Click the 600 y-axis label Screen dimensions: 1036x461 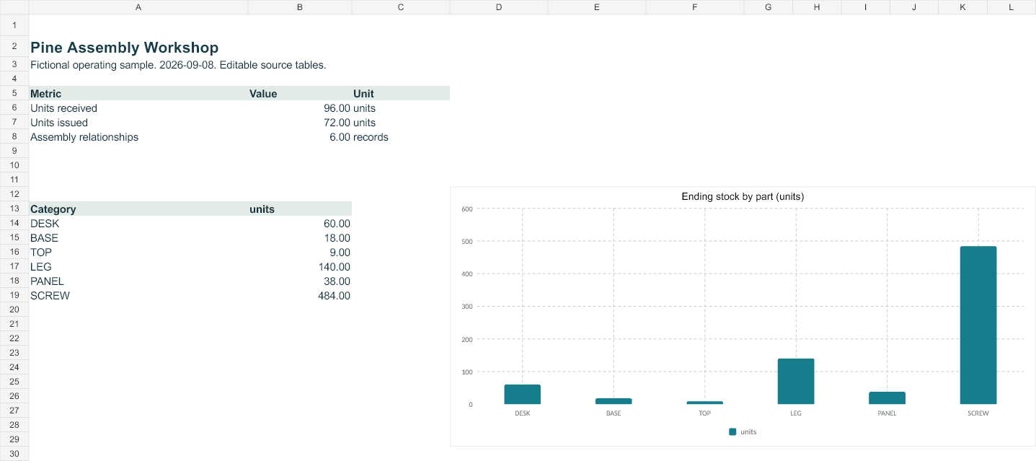click(x=466, y=208)
